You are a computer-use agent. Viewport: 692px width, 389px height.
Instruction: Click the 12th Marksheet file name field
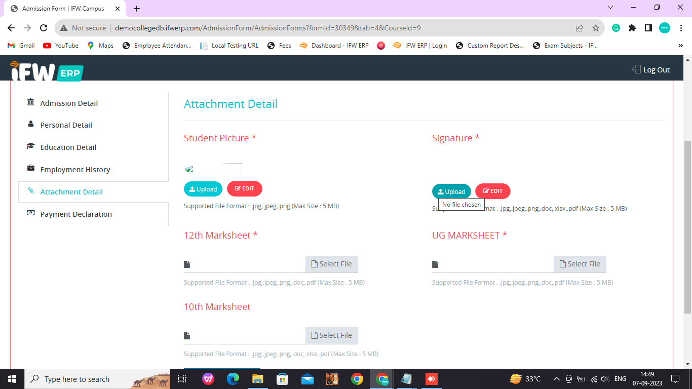click(x=245, y=264)
